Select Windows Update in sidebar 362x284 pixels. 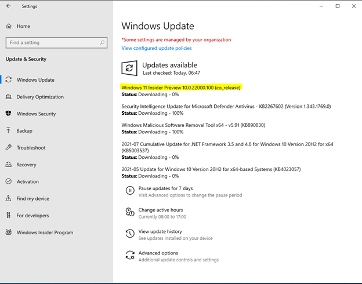point(35,80)
